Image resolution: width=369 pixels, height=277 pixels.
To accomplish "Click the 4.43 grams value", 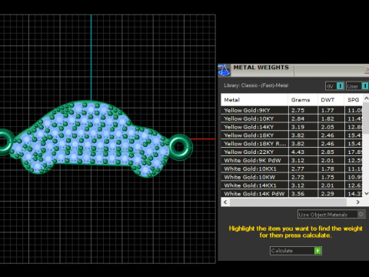I will pyautogui.click(x=298, y=152).
